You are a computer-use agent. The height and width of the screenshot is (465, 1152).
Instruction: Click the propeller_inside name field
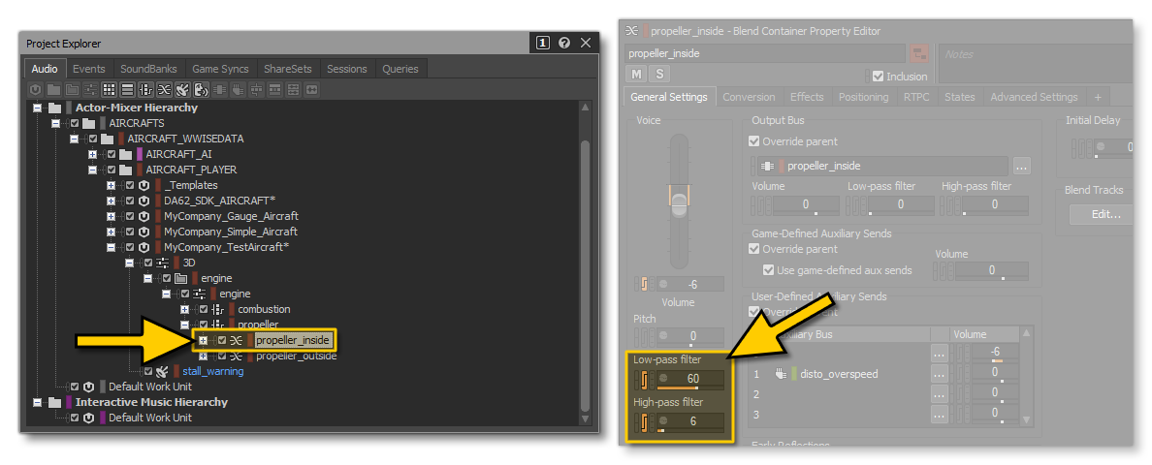click(764, 53)
